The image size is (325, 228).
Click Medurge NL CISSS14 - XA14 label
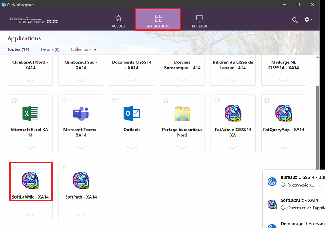tap(284, 65)
